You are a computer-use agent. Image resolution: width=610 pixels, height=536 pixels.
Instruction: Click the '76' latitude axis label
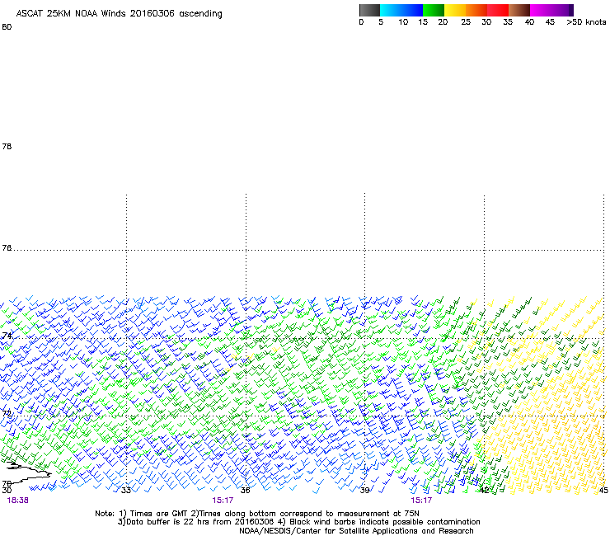(x=7, y=248)
